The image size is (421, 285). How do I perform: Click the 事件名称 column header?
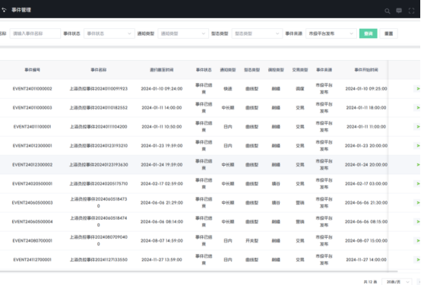[x=99, y=70]
